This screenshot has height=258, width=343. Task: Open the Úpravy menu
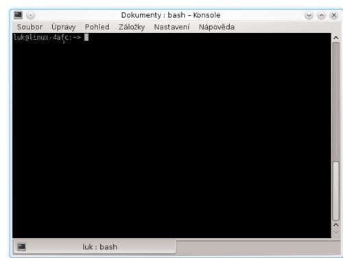tap(63, 27)
